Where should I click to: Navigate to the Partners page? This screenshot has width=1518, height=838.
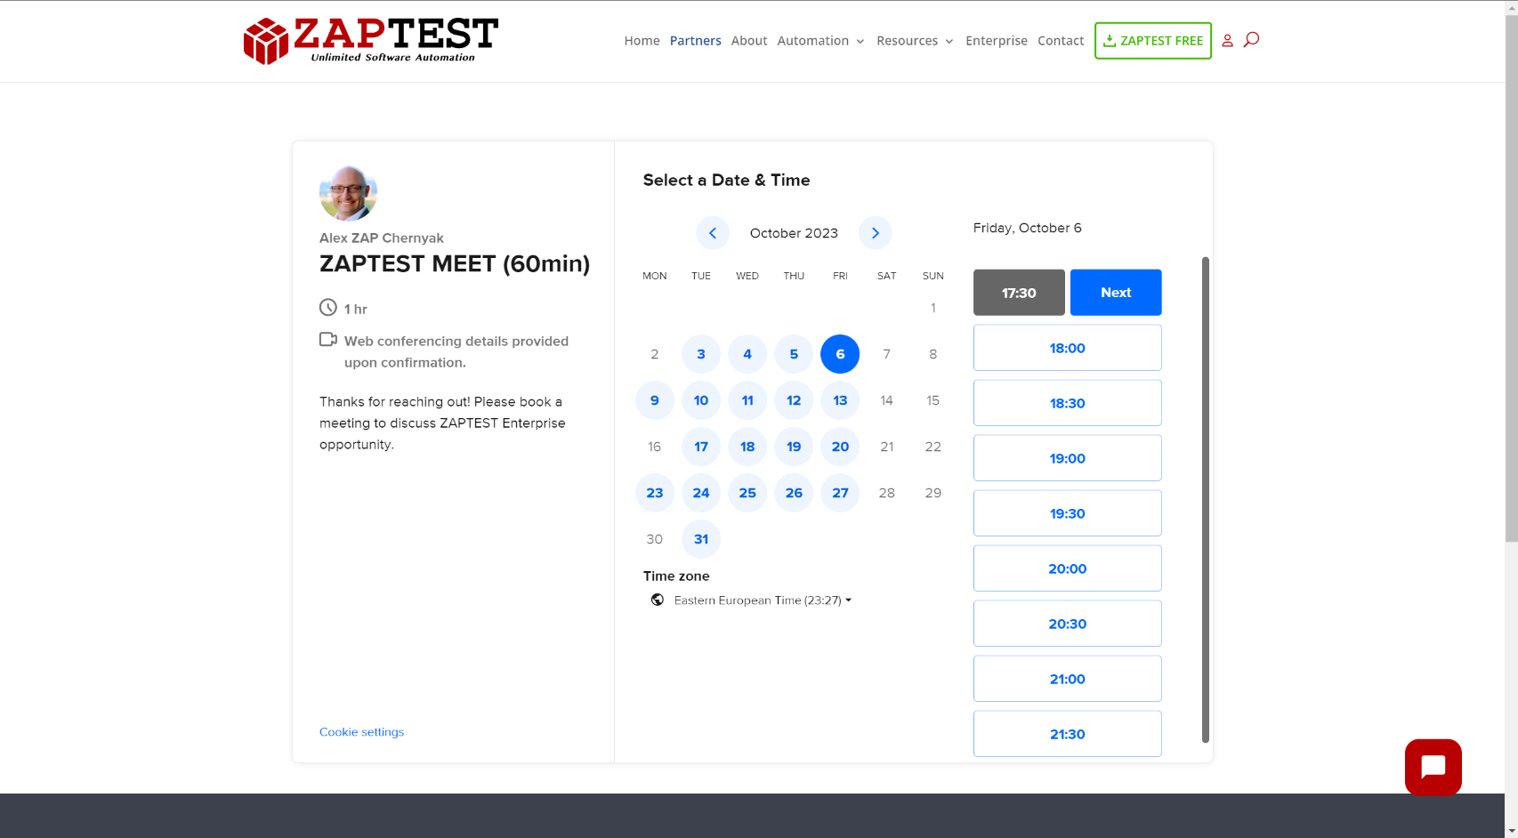[x=695, y=41]
